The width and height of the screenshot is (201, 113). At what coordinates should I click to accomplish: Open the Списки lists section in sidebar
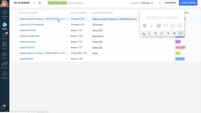click(x=5, y=46)
